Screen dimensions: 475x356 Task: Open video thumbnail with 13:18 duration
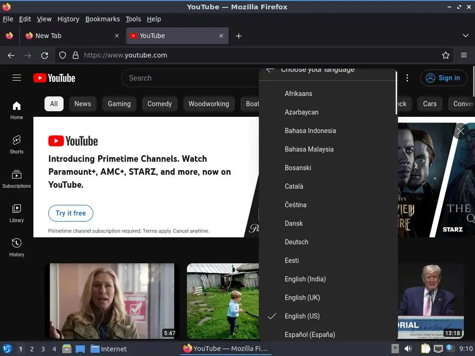tap(431, 301)
